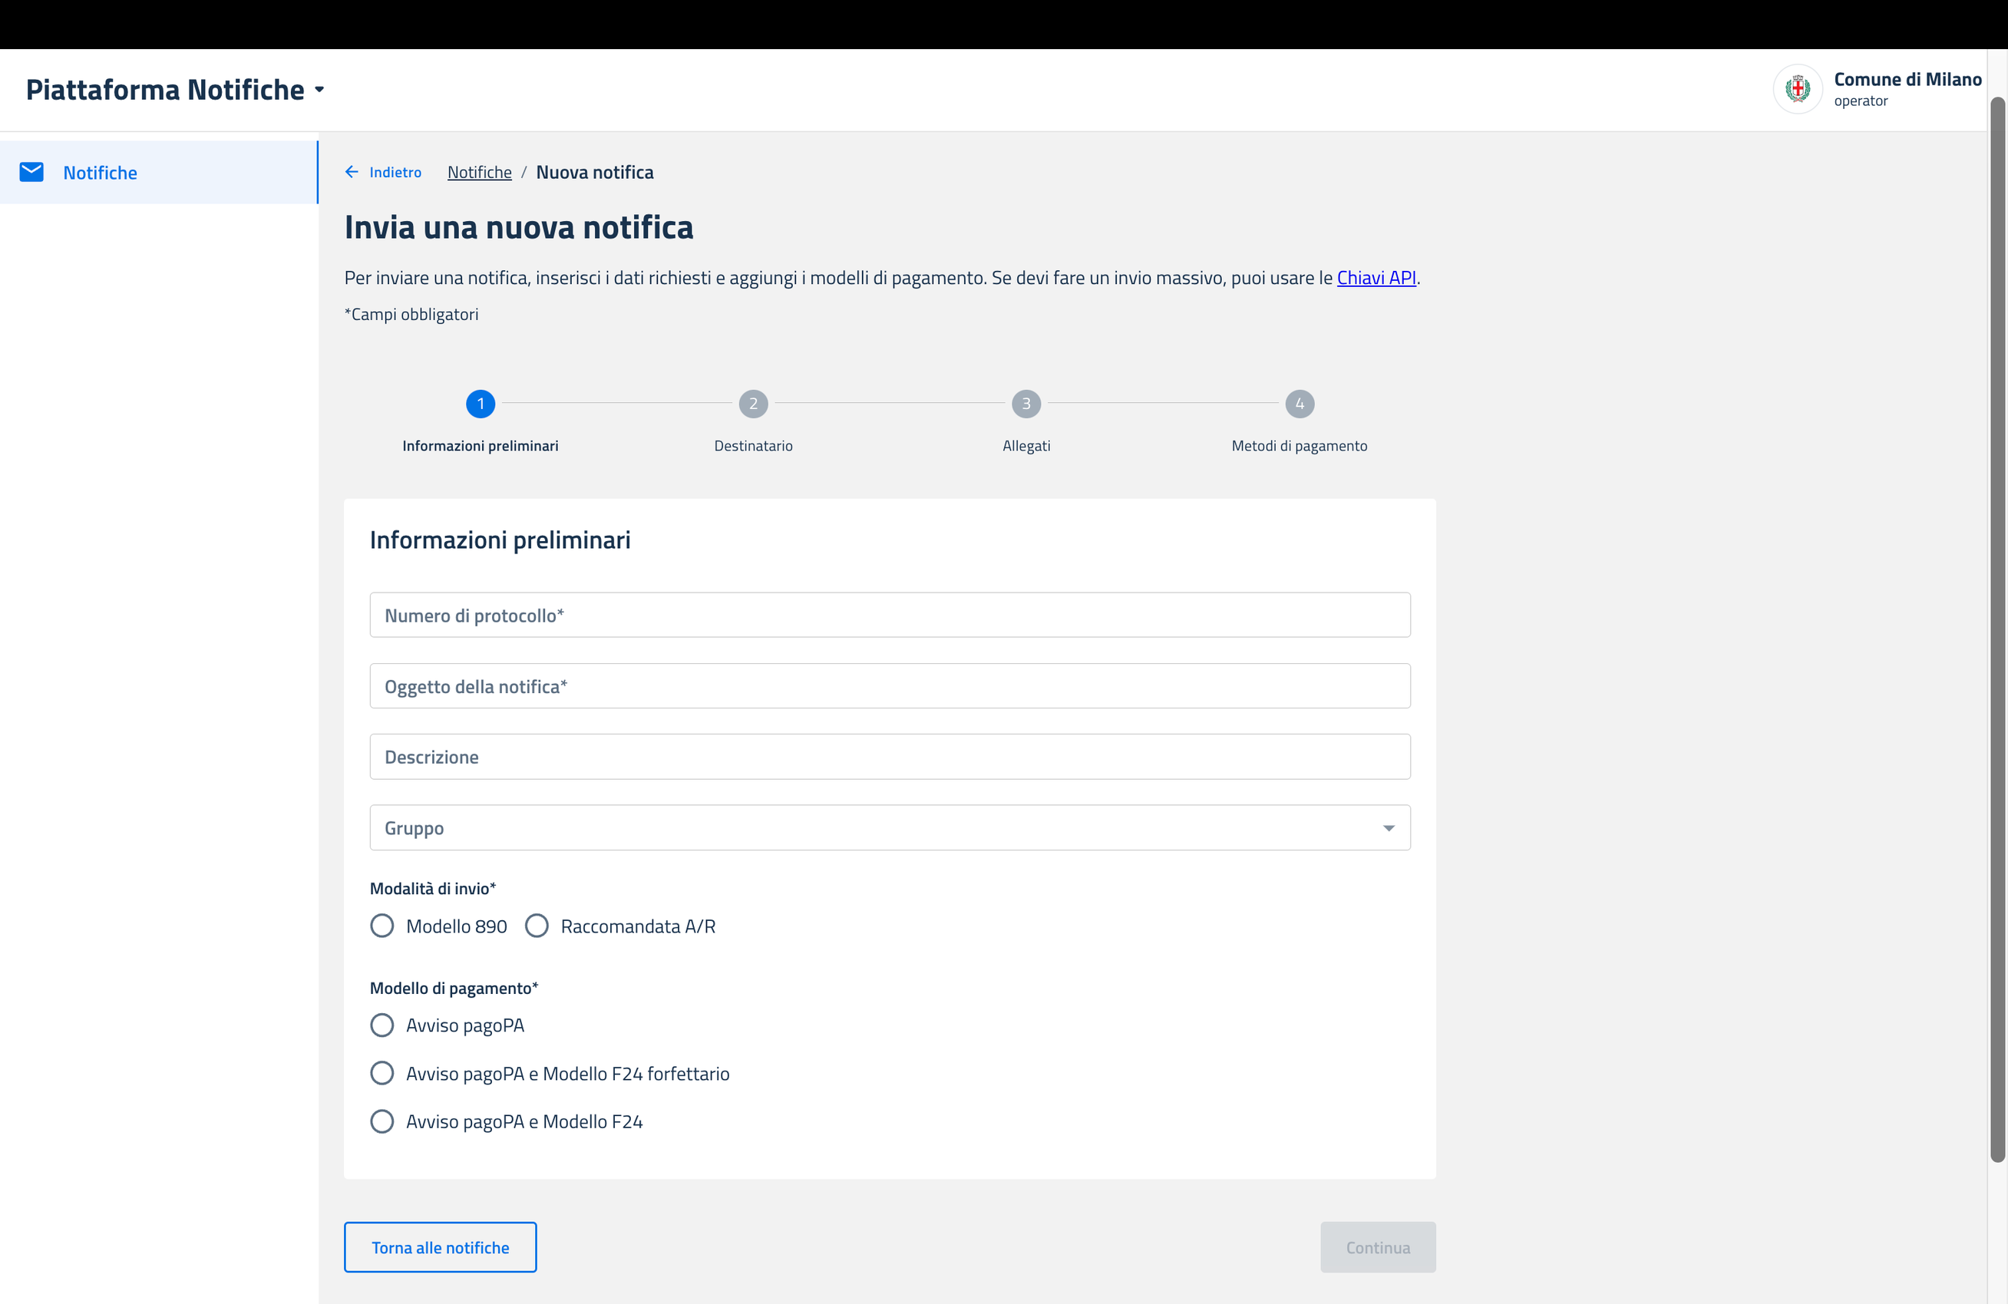Click the vertical page scrollbar
The height and width of the screenshot is (1304, 2008).
[1997, 629]
